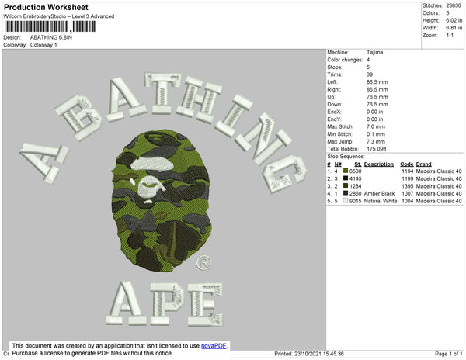The width and height of the screenshot is (466, 360).
Task: Click the total bobbin value '175.09ft'
Action: tap(376, 149)
